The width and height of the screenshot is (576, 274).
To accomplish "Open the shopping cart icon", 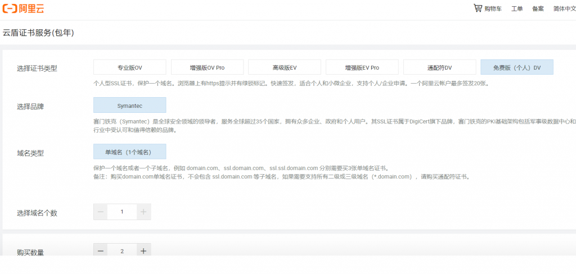I will coord(478,8).
